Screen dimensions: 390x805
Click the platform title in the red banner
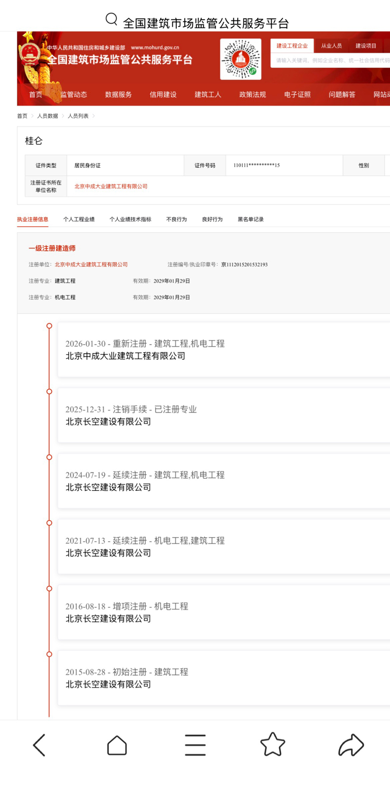120,60
